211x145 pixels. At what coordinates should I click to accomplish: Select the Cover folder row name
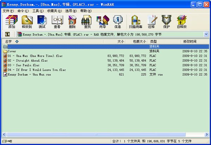click(12, 51)
